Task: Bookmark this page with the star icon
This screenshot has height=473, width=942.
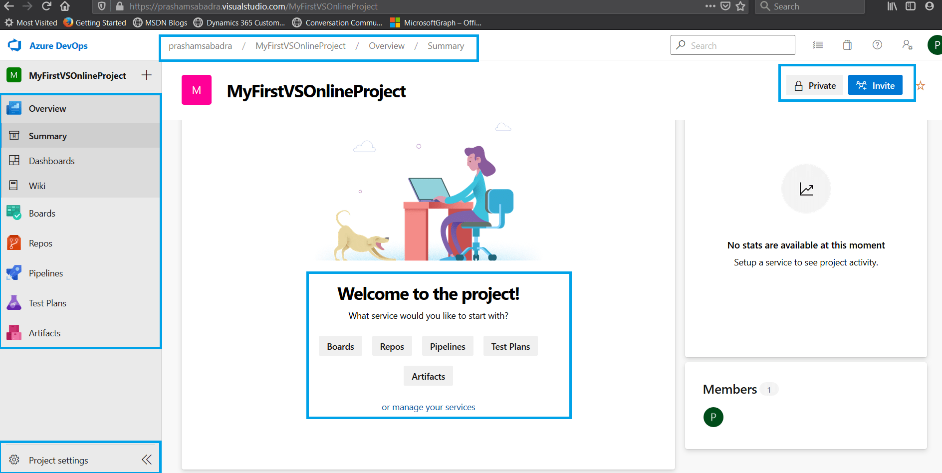Action: pos(740,6)
